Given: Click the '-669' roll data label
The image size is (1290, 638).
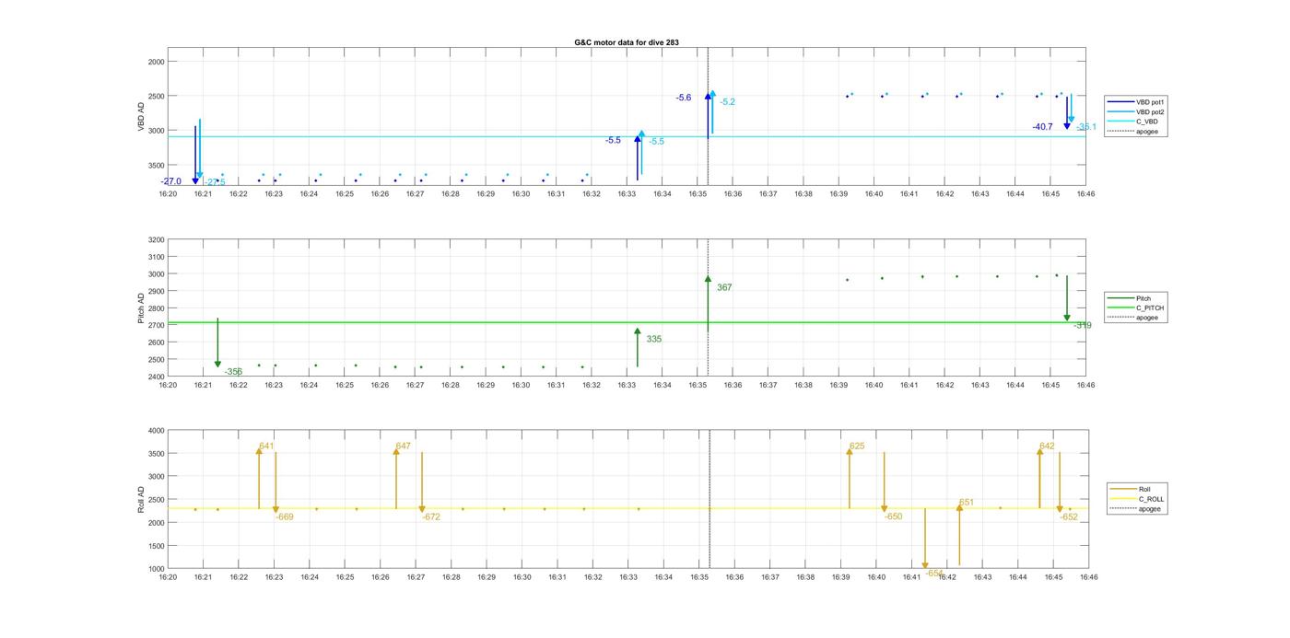Looking at the screenshot, I should pos(284,517).
